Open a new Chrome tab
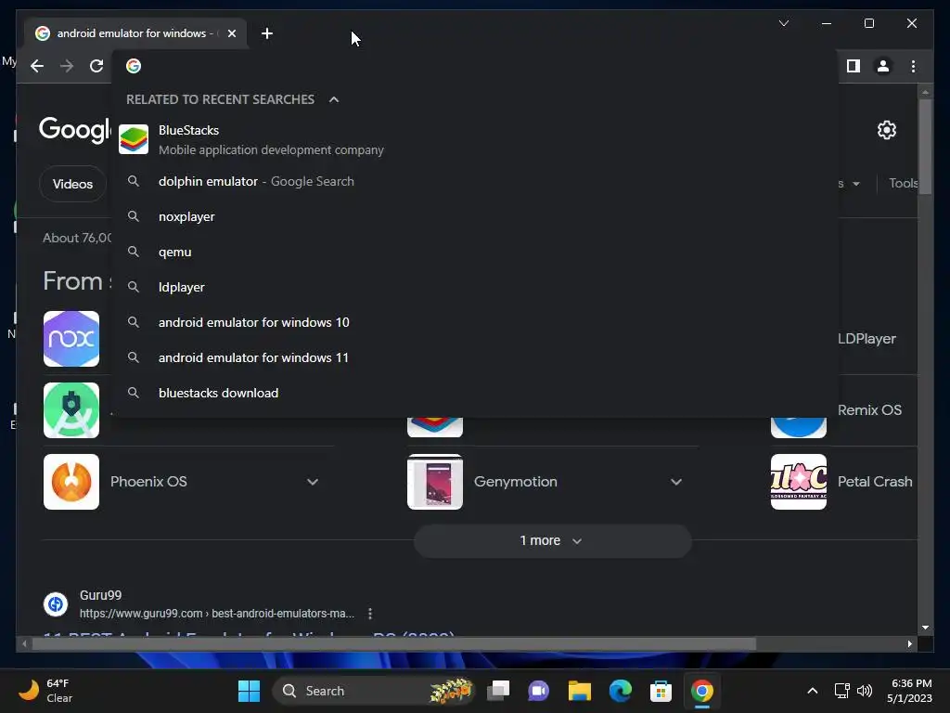 point(267,33)
